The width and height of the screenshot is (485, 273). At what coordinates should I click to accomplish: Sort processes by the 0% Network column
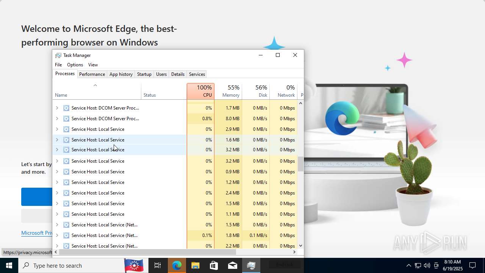coord(283,91)
